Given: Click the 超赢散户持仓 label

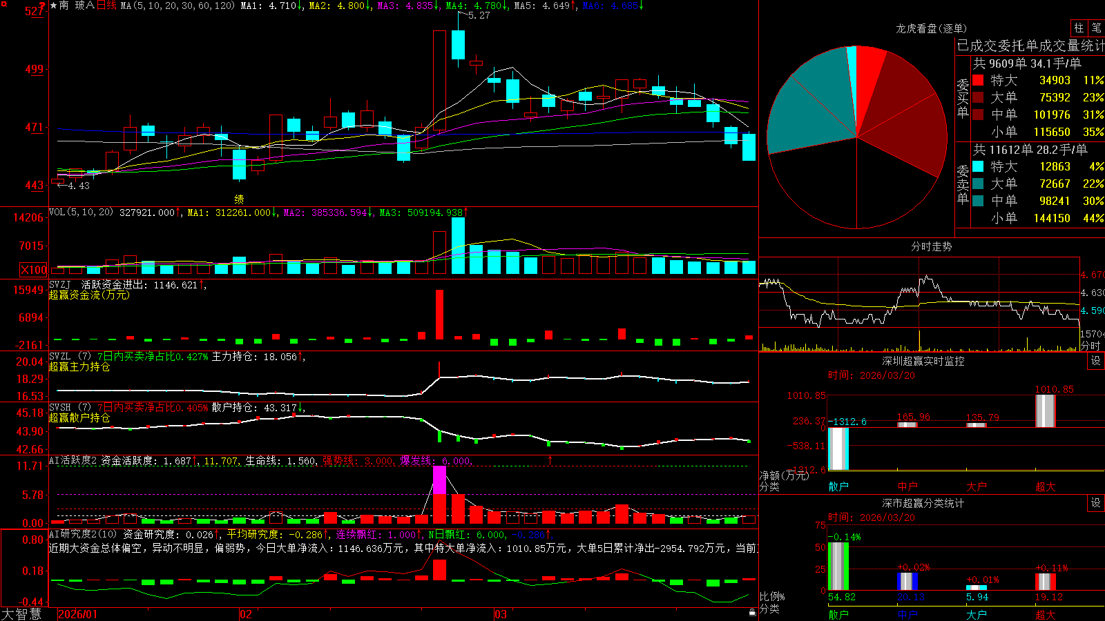Looking at the screenshot, I should [x=79, y=418].
